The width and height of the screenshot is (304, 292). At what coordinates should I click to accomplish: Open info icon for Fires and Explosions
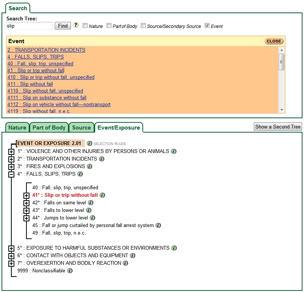pos(90,166)
